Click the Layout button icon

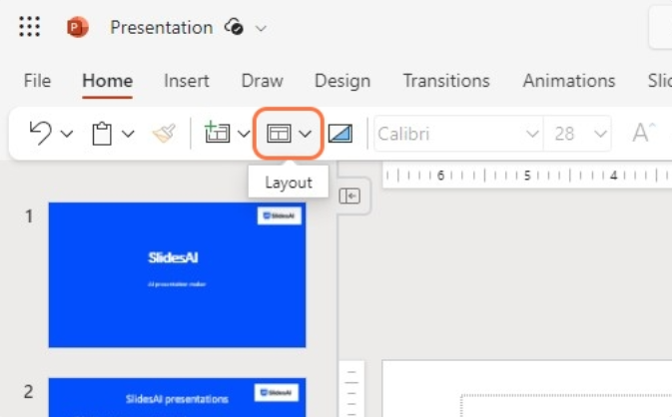point(279,134)
